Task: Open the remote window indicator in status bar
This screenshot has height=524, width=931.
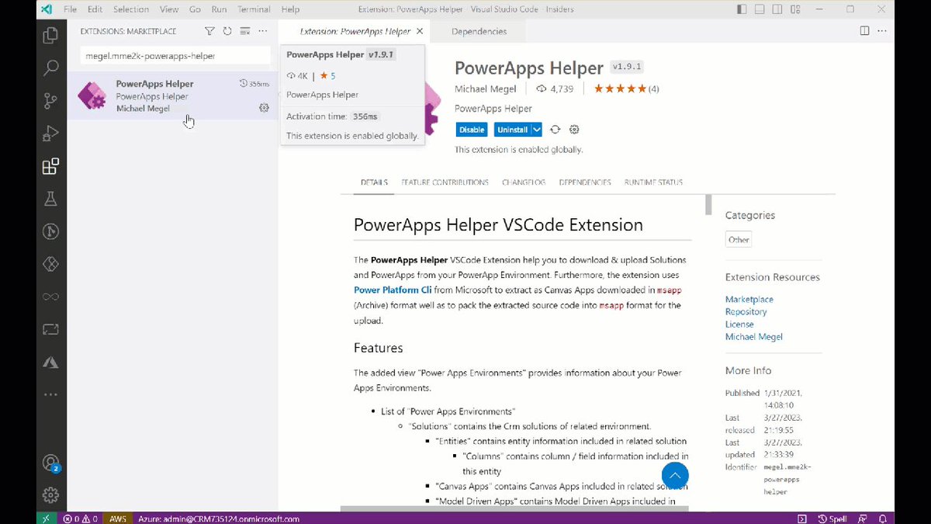Action: pos(46,519)
